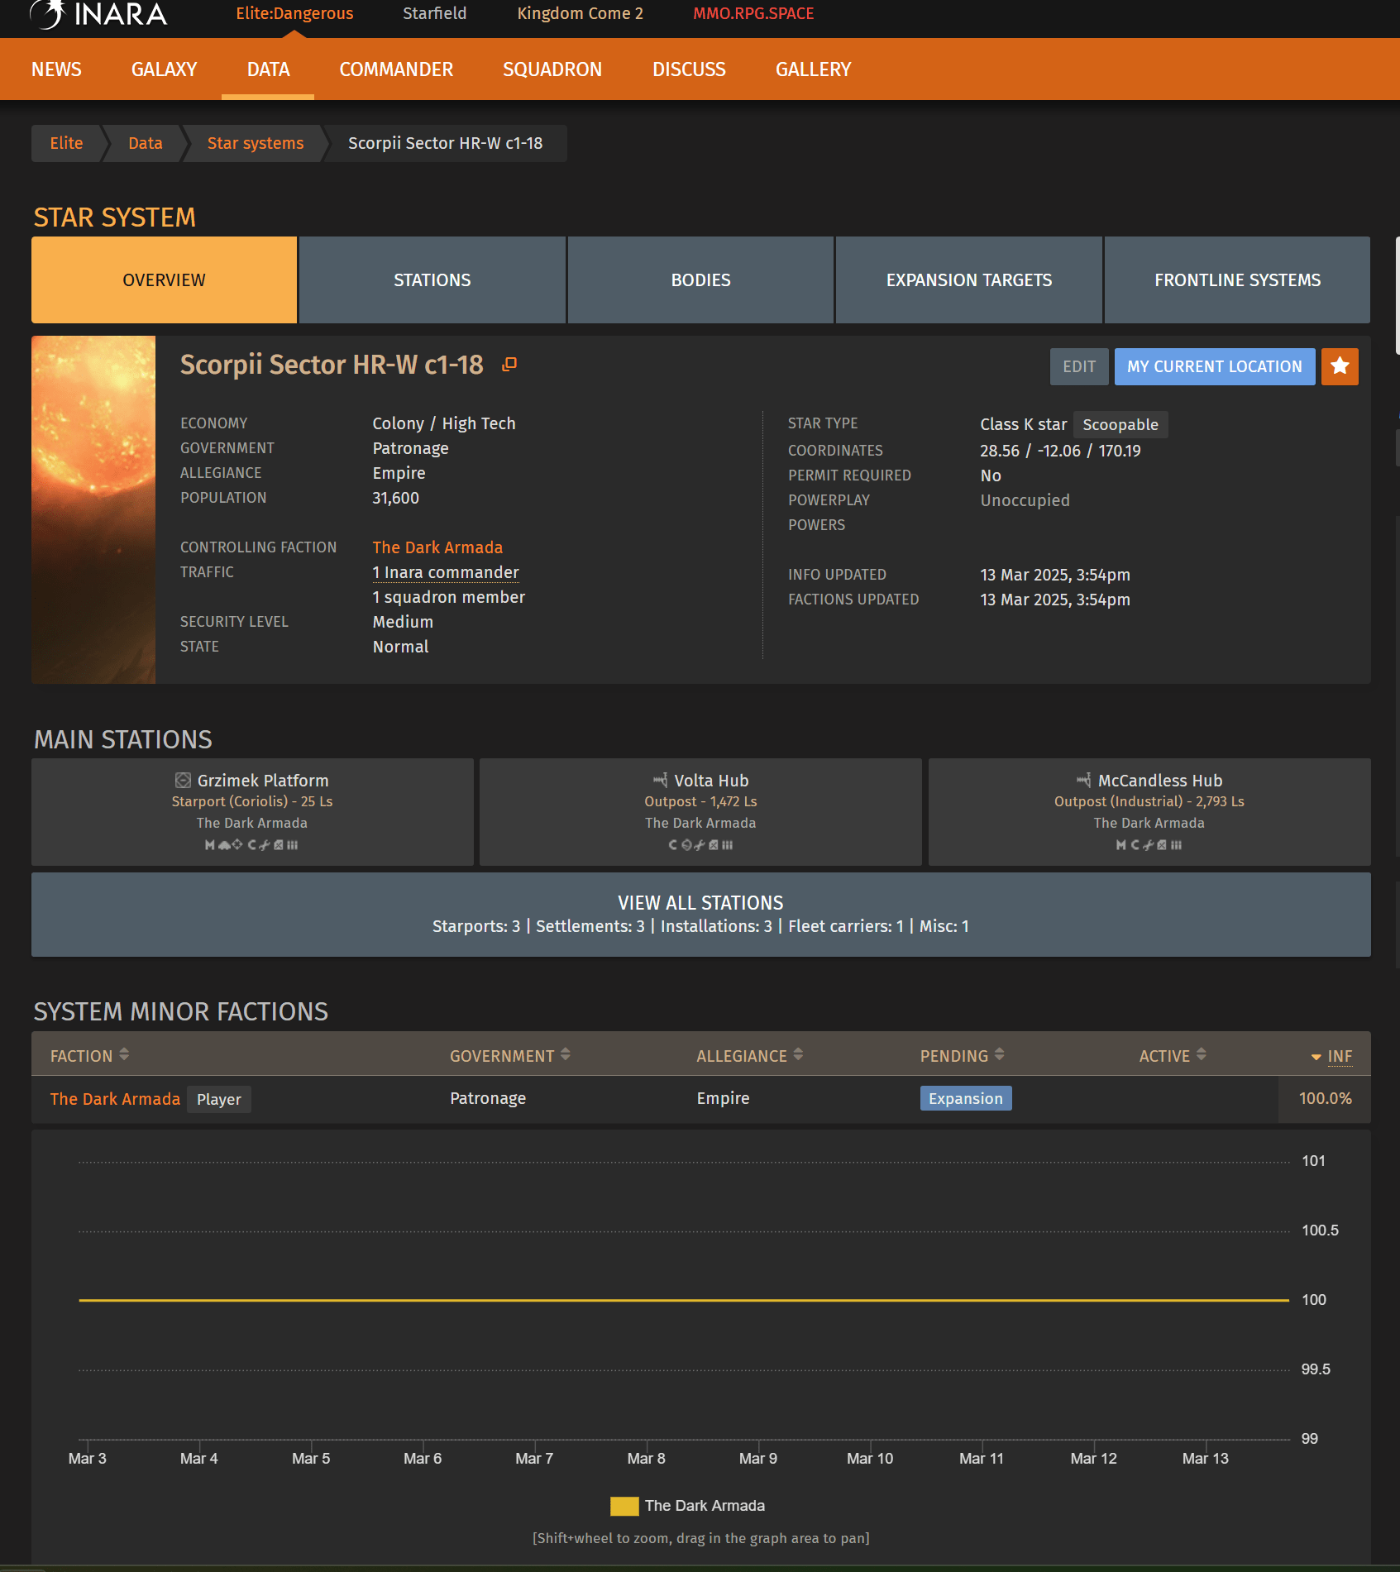Select the OVERVIEW tab
This screenshot has width=1400, height=1572.
[164, 280]
